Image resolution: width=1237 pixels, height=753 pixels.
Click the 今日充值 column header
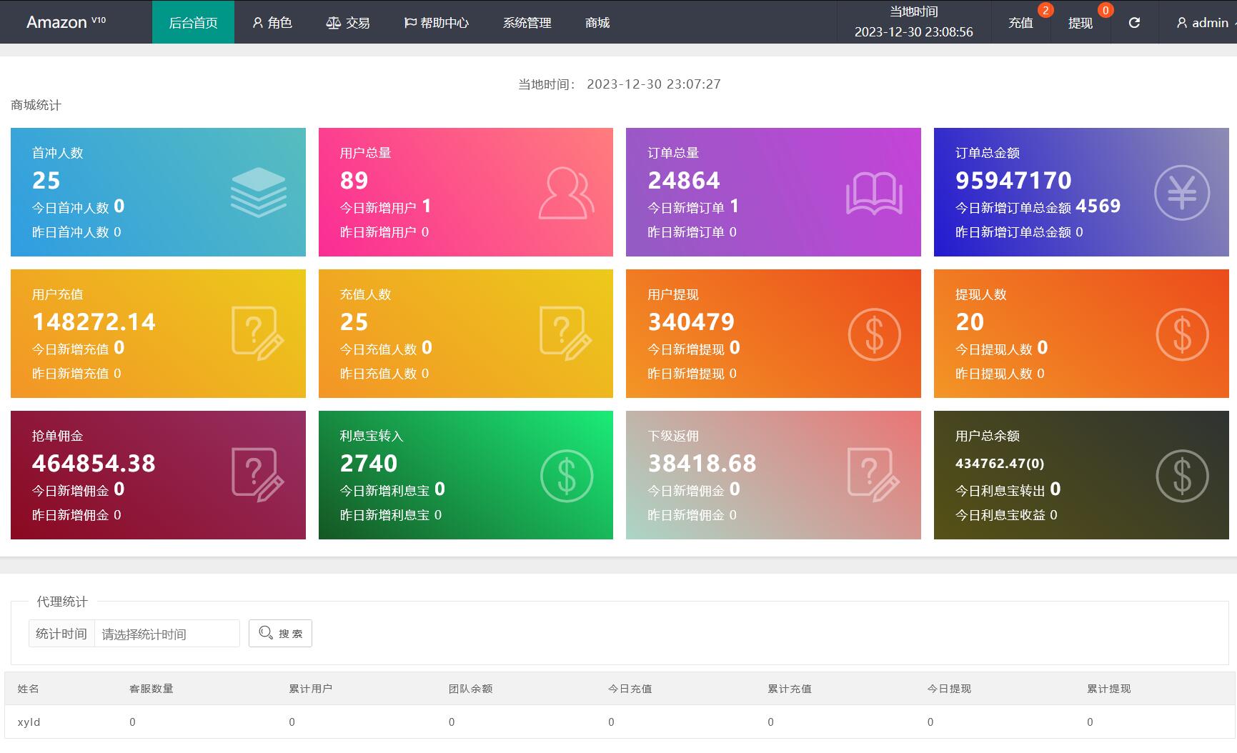(630, 689)
